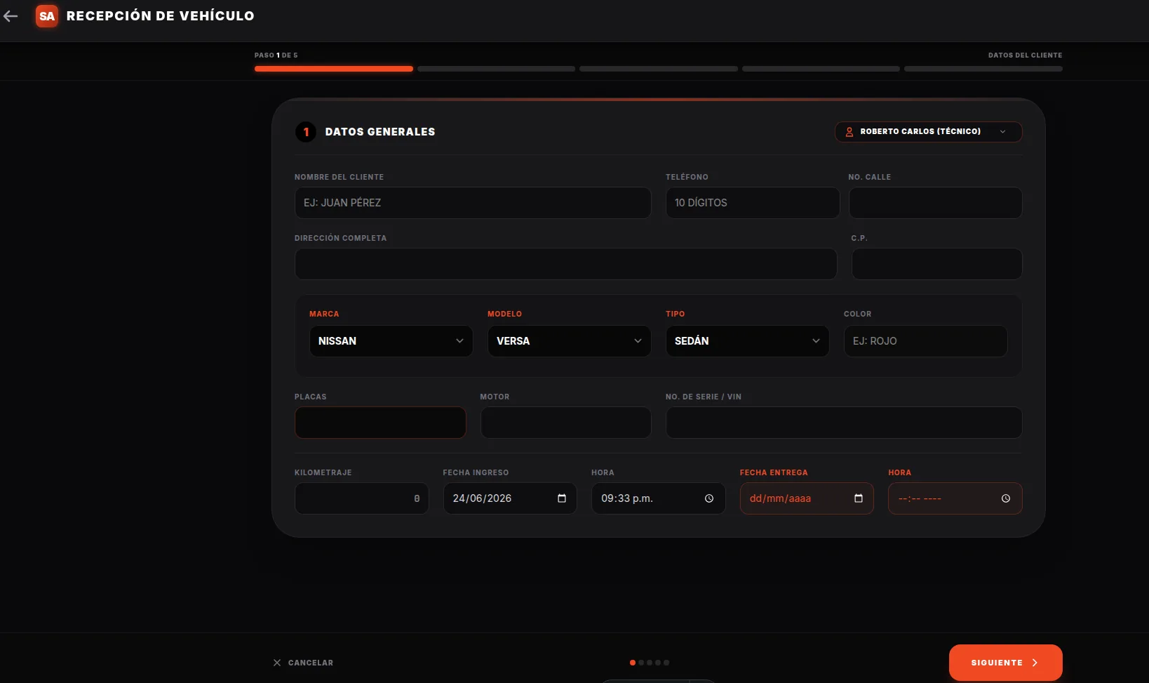
Task: Focus the Nombre del Cliente field
Action: 473,203
